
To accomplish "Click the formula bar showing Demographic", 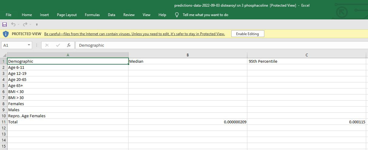I will (222, 45).
